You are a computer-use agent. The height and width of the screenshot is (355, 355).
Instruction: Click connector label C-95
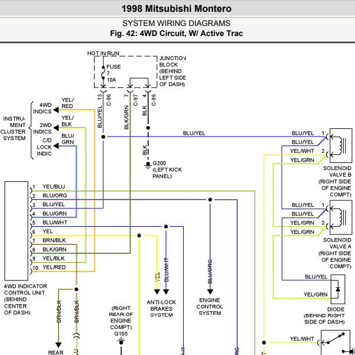[x=154, y=100]
